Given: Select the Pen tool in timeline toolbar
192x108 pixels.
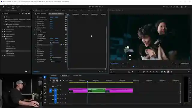Looking at the screenshot, I should (x=45, y=93).
